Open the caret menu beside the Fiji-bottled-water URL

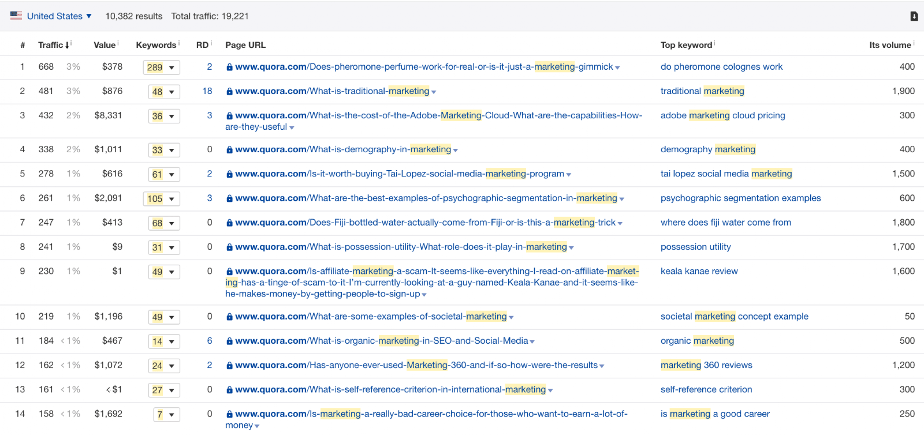pyautogui.click(x=620, y=224)
